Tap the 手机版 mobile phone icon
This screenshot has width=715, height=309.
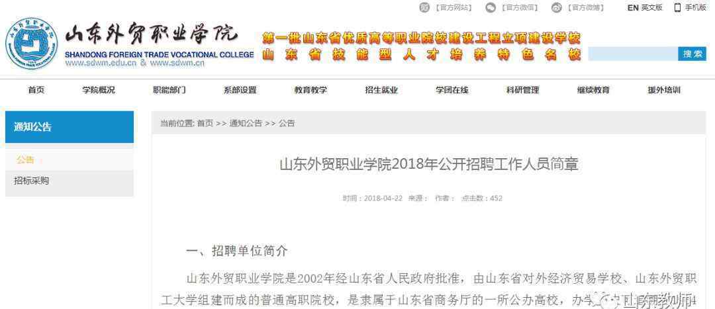point(677,7)
